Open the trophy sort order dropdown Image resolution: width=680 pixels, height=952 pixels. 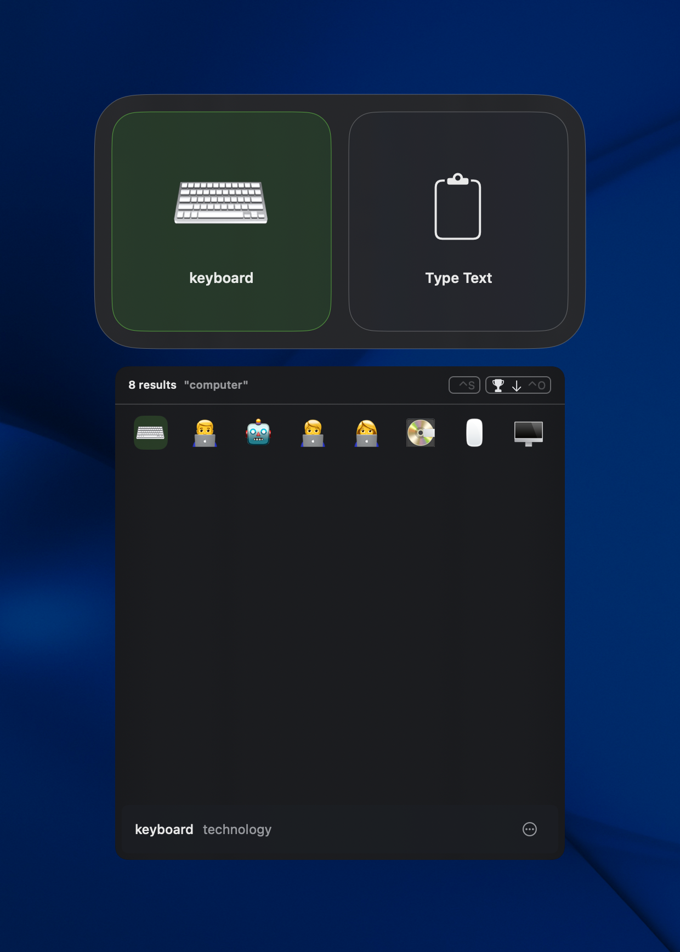click(x=498, y=386)
